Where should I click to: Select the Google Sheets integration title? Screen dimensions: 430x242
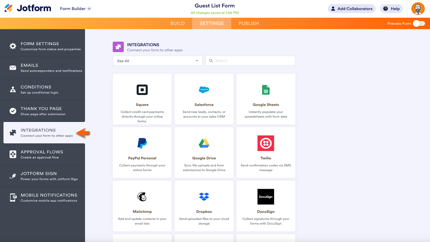pyautogui.click(x=266, y=105)
